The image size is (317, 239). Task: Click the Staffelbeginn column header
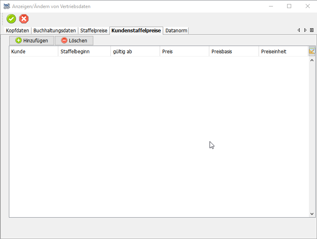pos(84,52)
